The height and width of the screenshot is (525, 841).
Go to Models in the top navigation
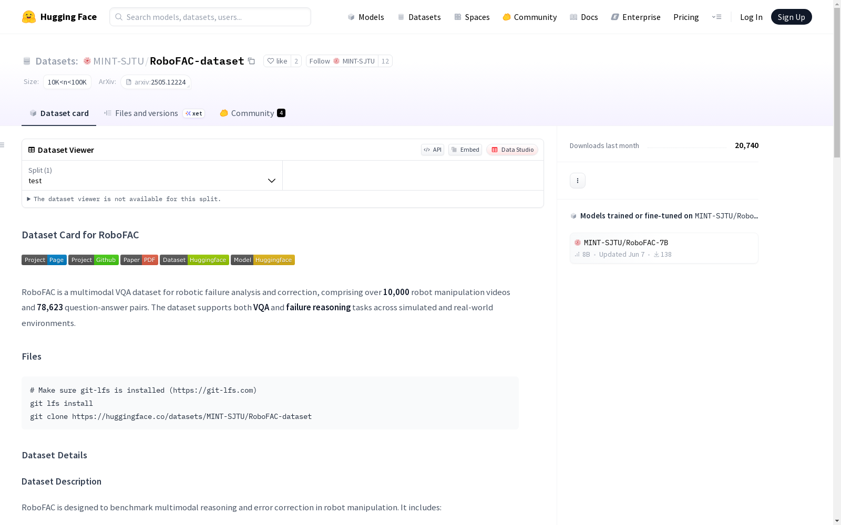click(366, 17)
